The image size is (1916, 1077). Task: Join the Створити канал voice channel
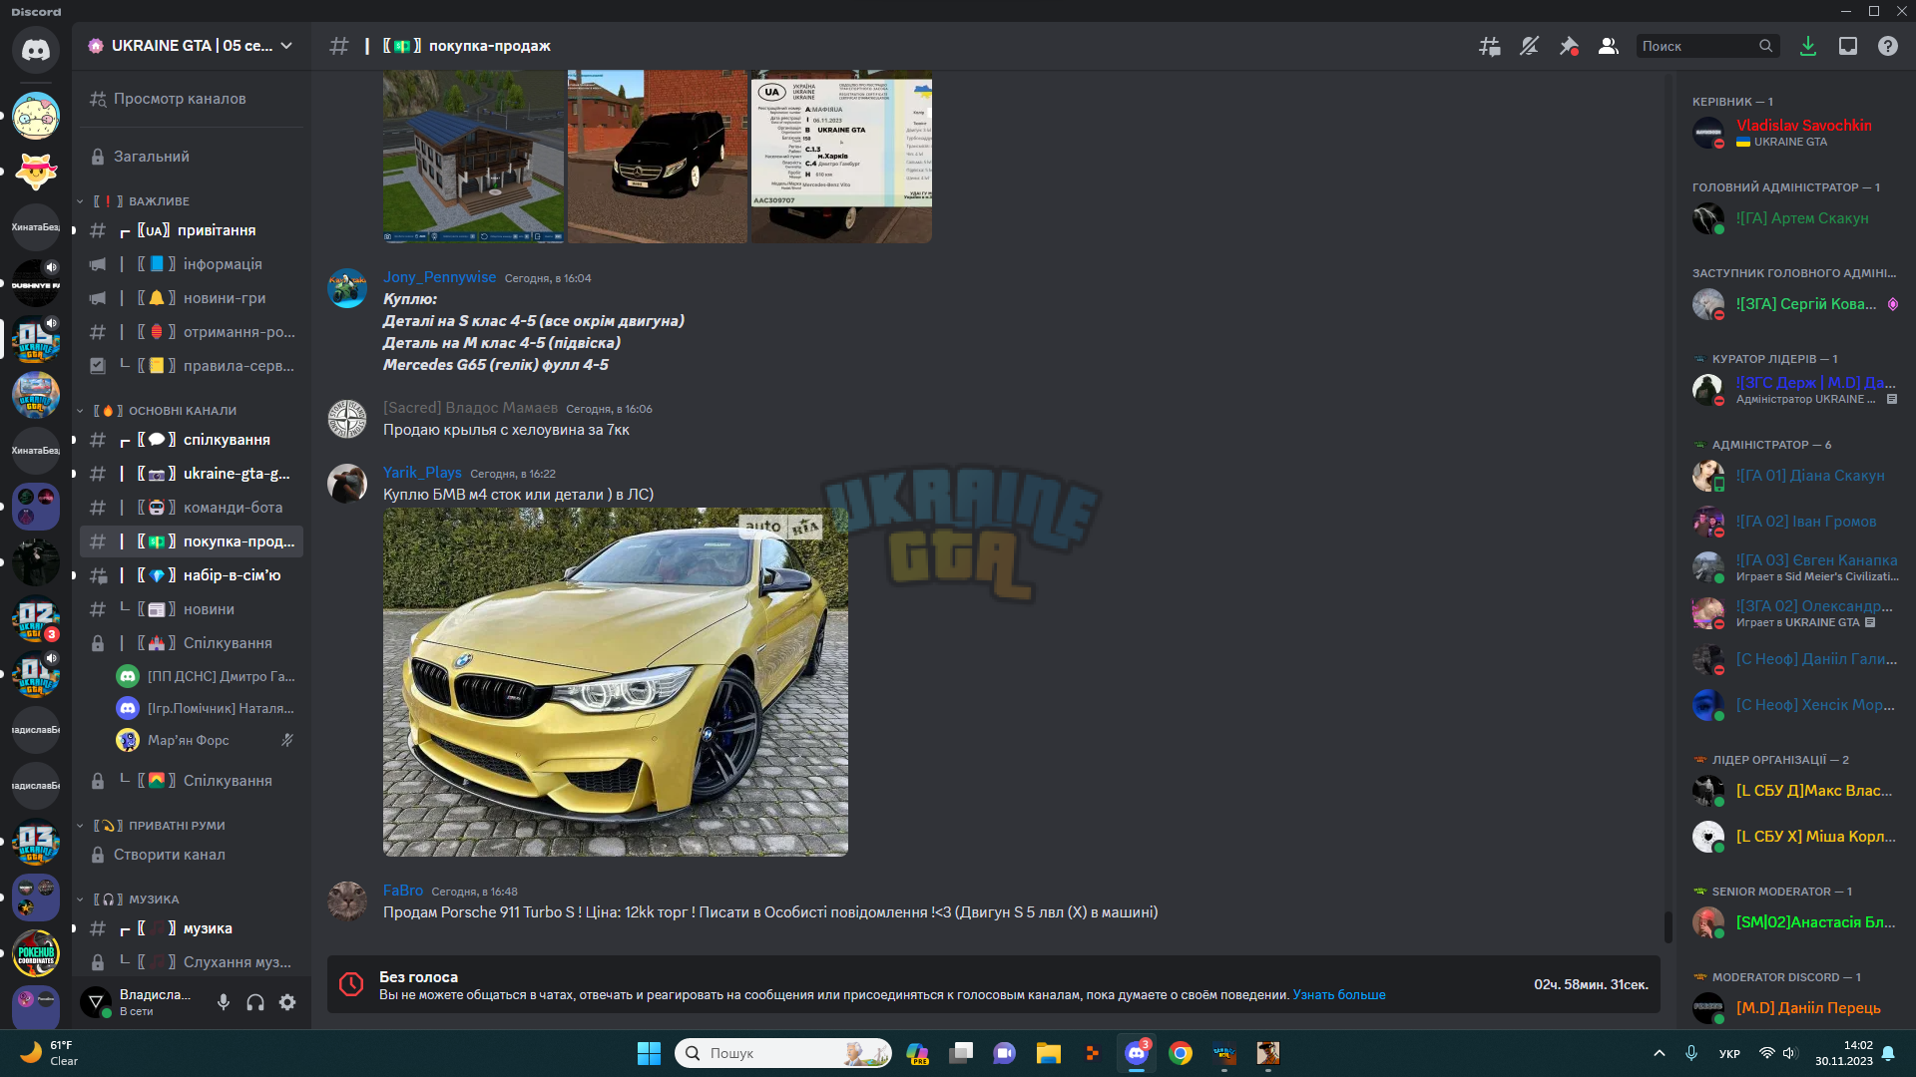tap(192, 855)
